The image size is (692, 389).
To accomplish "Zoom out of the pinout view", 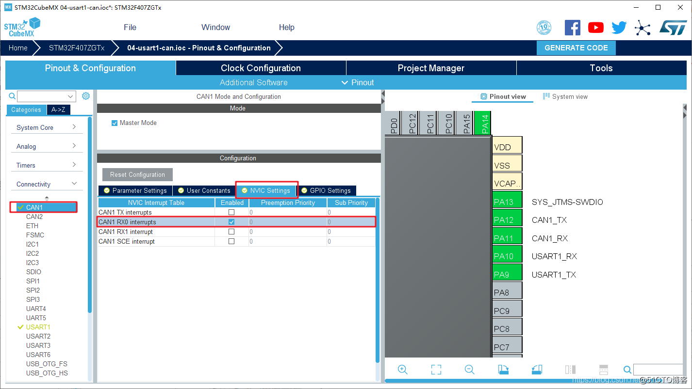I will (469, 370).
